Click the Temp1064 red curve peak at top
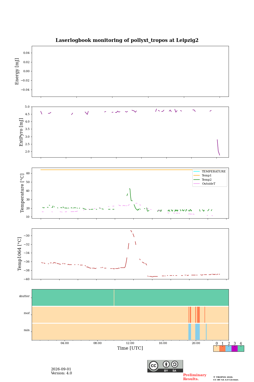Screen dimensions: 254x382 pos(131,231)
